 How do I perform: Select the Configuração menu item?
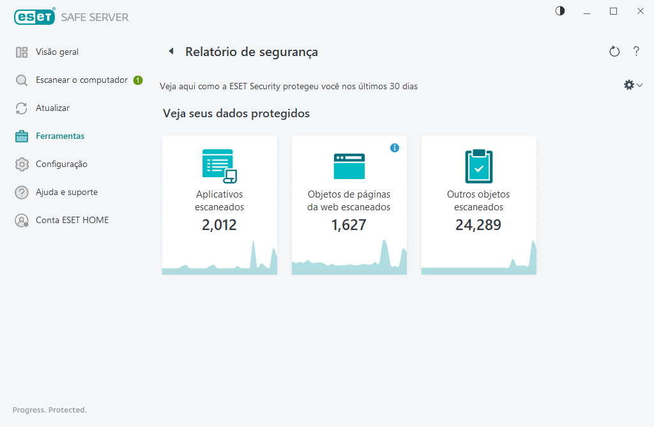pyautogui.click(x=61, y=164)
